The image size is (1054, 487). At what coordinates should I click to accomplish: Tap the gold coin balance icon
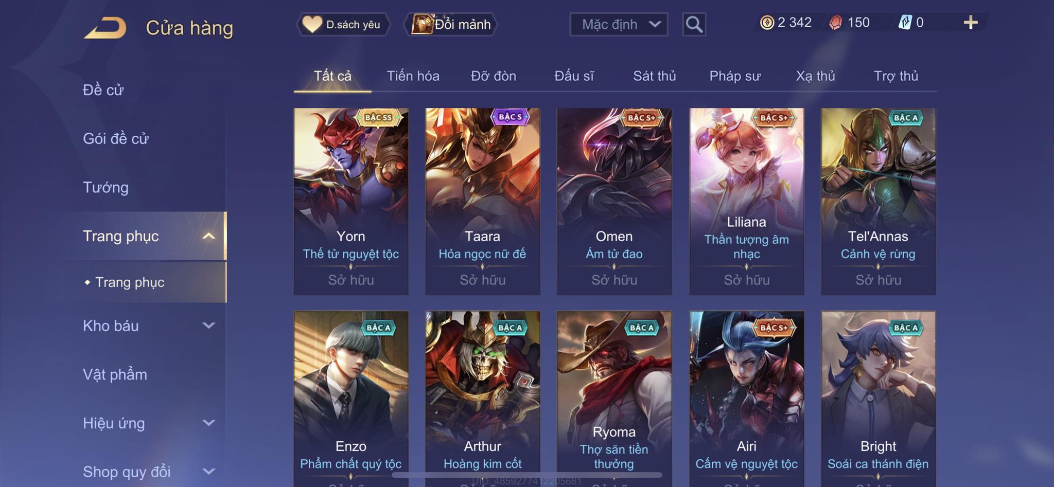click(x=767, y=23)
